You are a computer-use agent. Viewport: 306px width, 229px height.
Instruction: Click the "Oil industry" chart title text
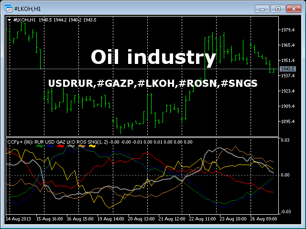point(153,57)
